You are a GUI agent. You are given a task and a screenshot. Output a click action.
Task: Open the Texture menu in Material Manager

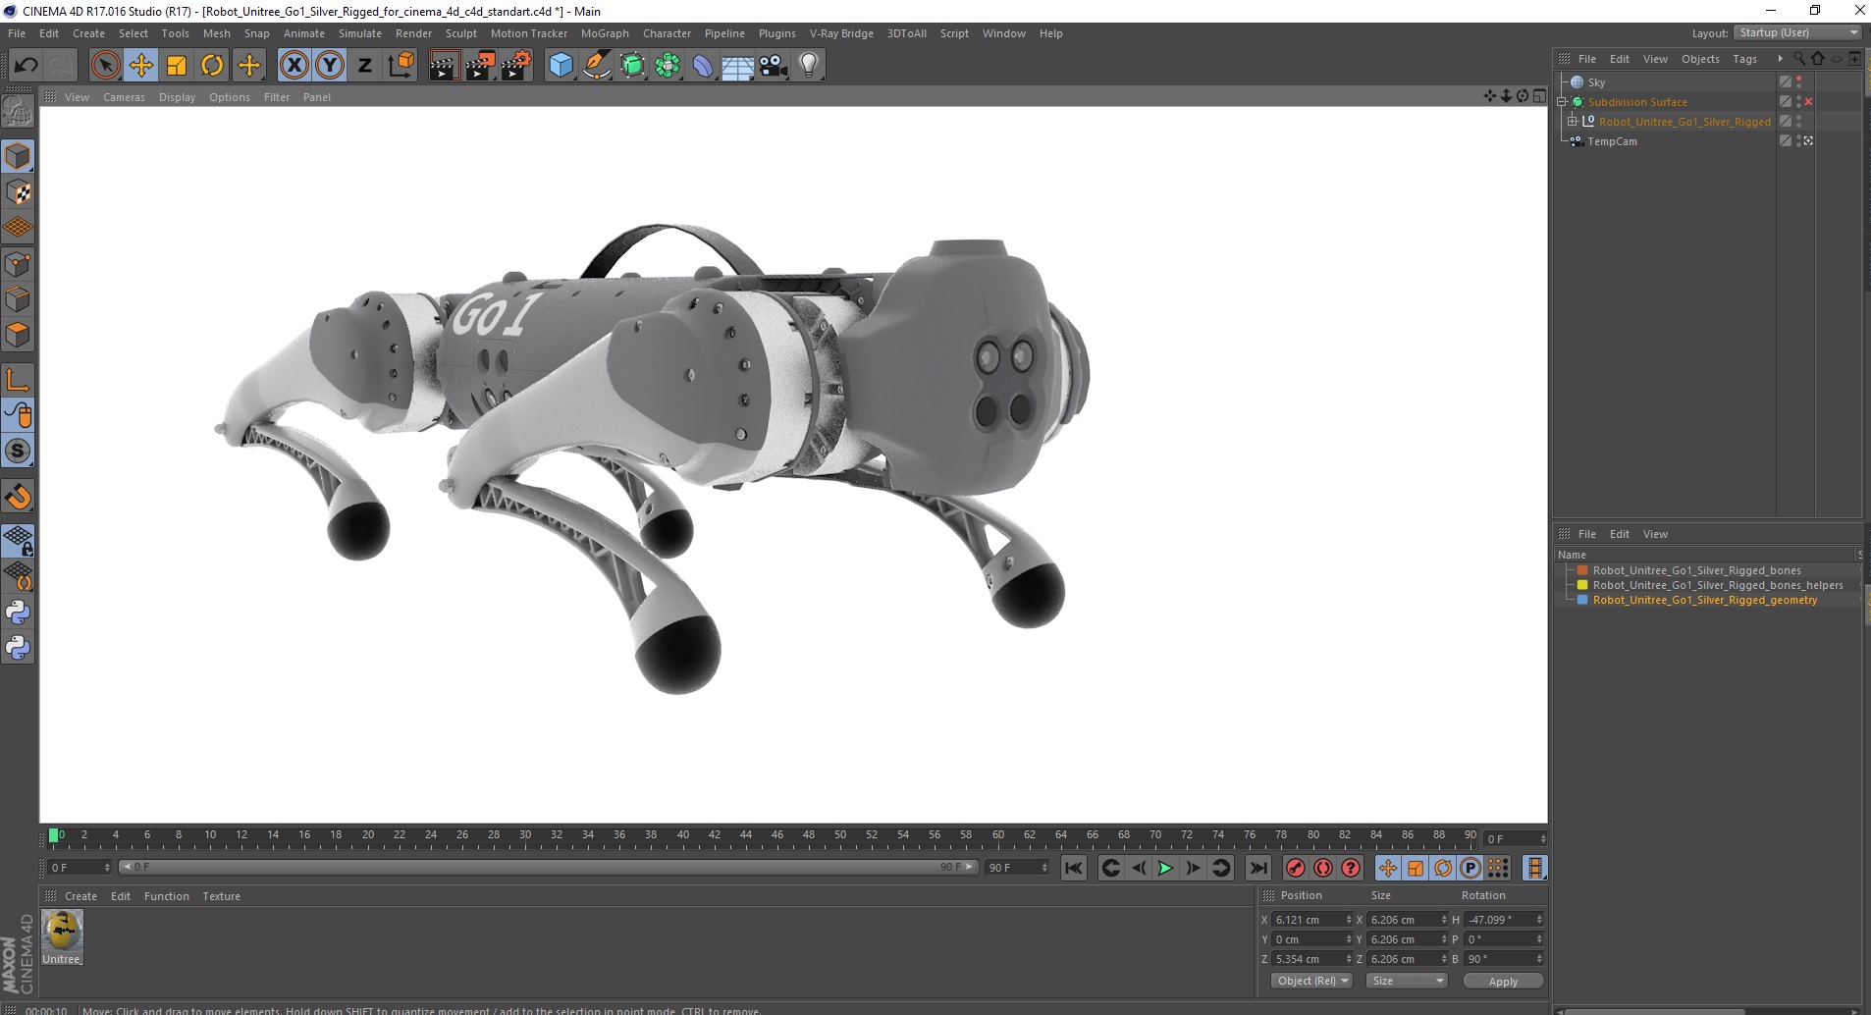click(221, 896)
